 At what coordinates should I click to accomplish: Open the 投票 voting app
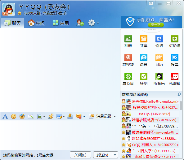click(175, 60)
